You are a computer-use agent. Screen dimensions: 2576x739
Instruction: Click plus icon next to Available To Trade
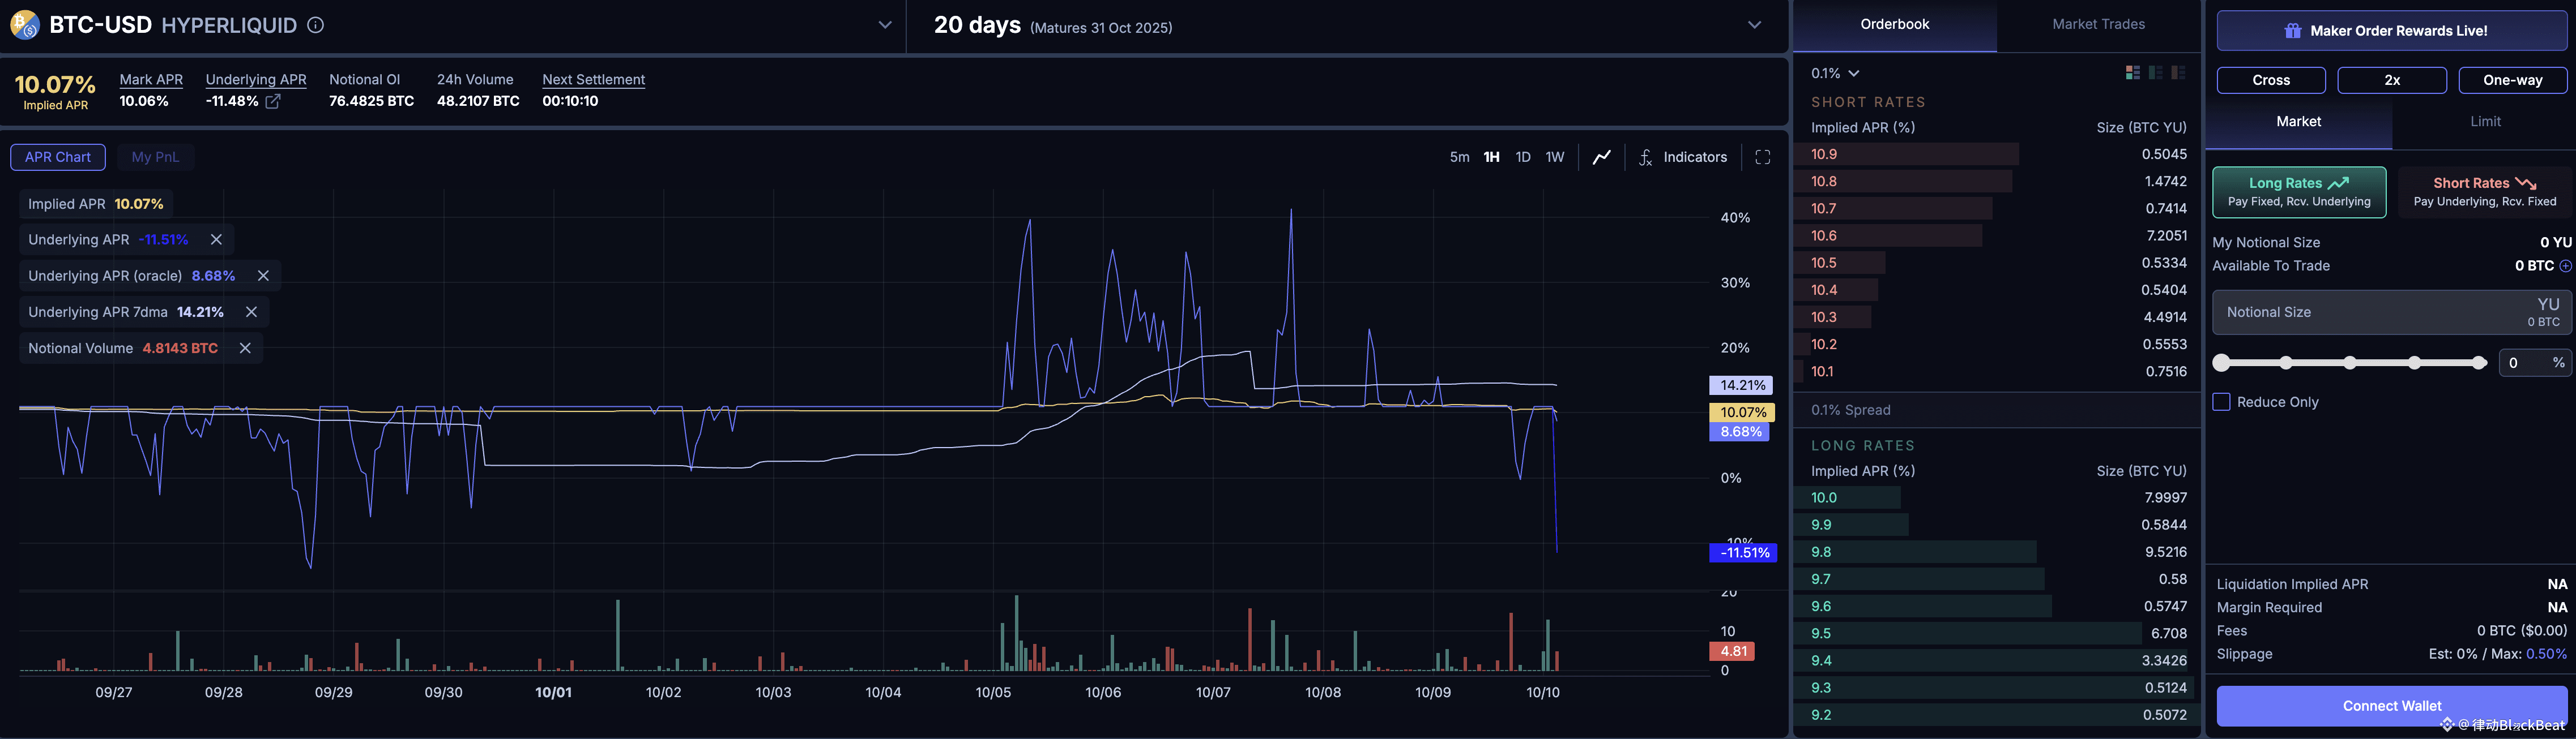tap(2565, 265)
